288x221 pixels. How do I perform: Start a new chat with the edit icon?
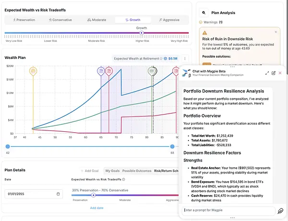coord(274,73)
